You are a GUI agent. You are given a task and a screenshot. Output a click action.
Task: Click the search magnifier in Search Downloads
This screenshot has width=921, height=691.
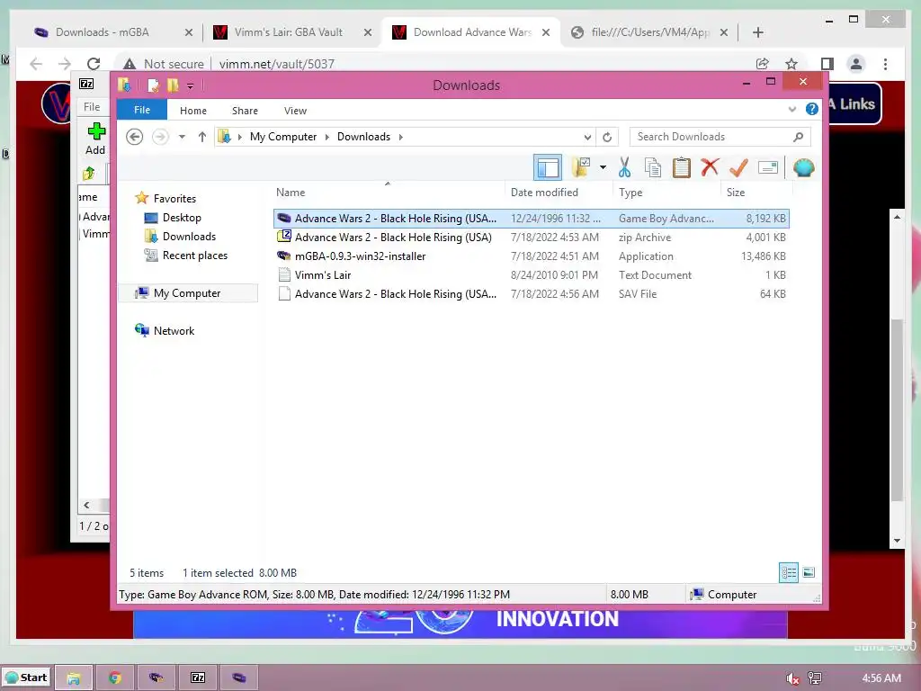(798, 137)
